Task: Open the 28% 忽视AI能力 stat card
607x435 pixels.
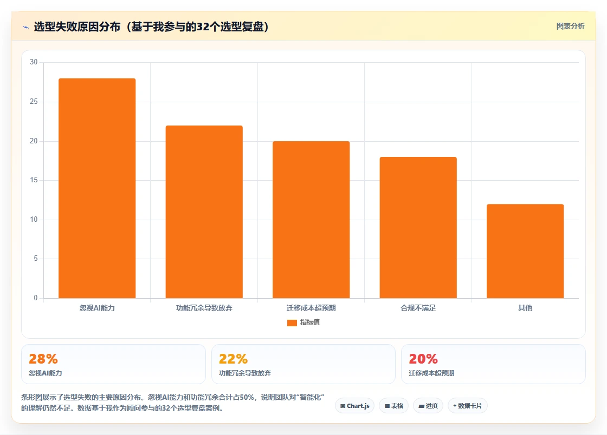Action: pos(113,364)
